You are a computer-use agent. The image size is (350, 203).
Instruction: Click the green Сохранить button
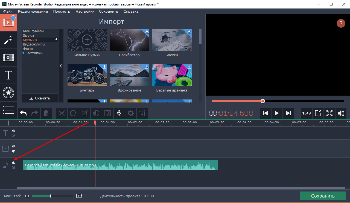[323, 196]
